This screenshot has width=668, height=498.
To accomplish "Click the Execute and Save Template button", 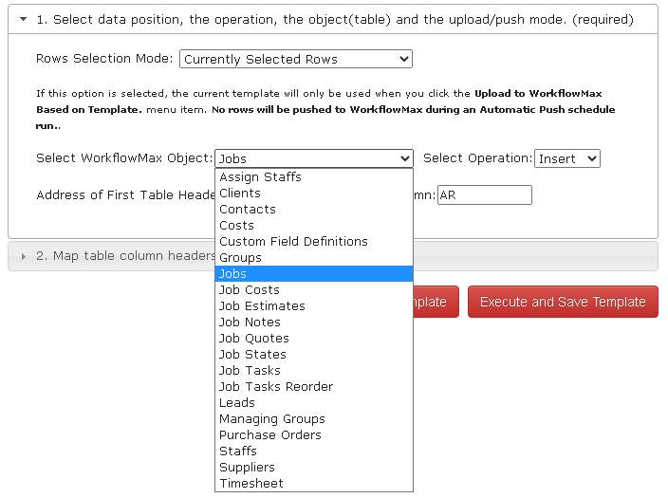I will point(563,302).
